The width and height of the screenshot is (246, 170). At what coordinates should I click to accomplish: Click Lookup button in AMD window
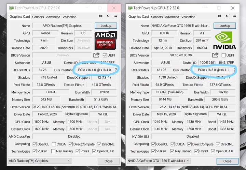coord(106,26)
